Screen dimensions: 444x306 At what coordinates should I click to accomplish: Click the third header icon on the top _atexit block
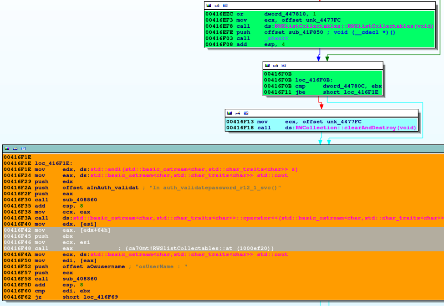(x=225, y=5)
